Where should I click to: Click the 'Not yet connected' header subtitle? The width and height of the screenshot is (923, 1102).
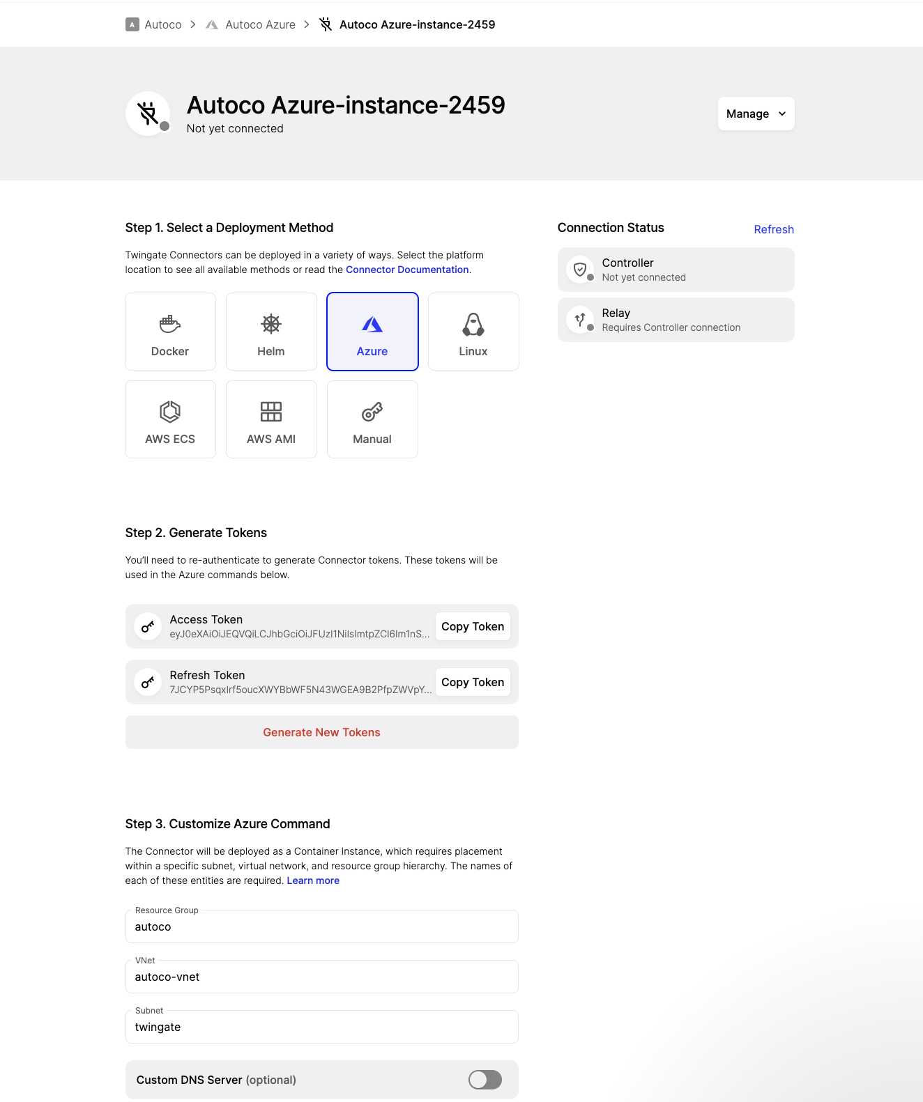pyautogui.click(x=235, y=128)
